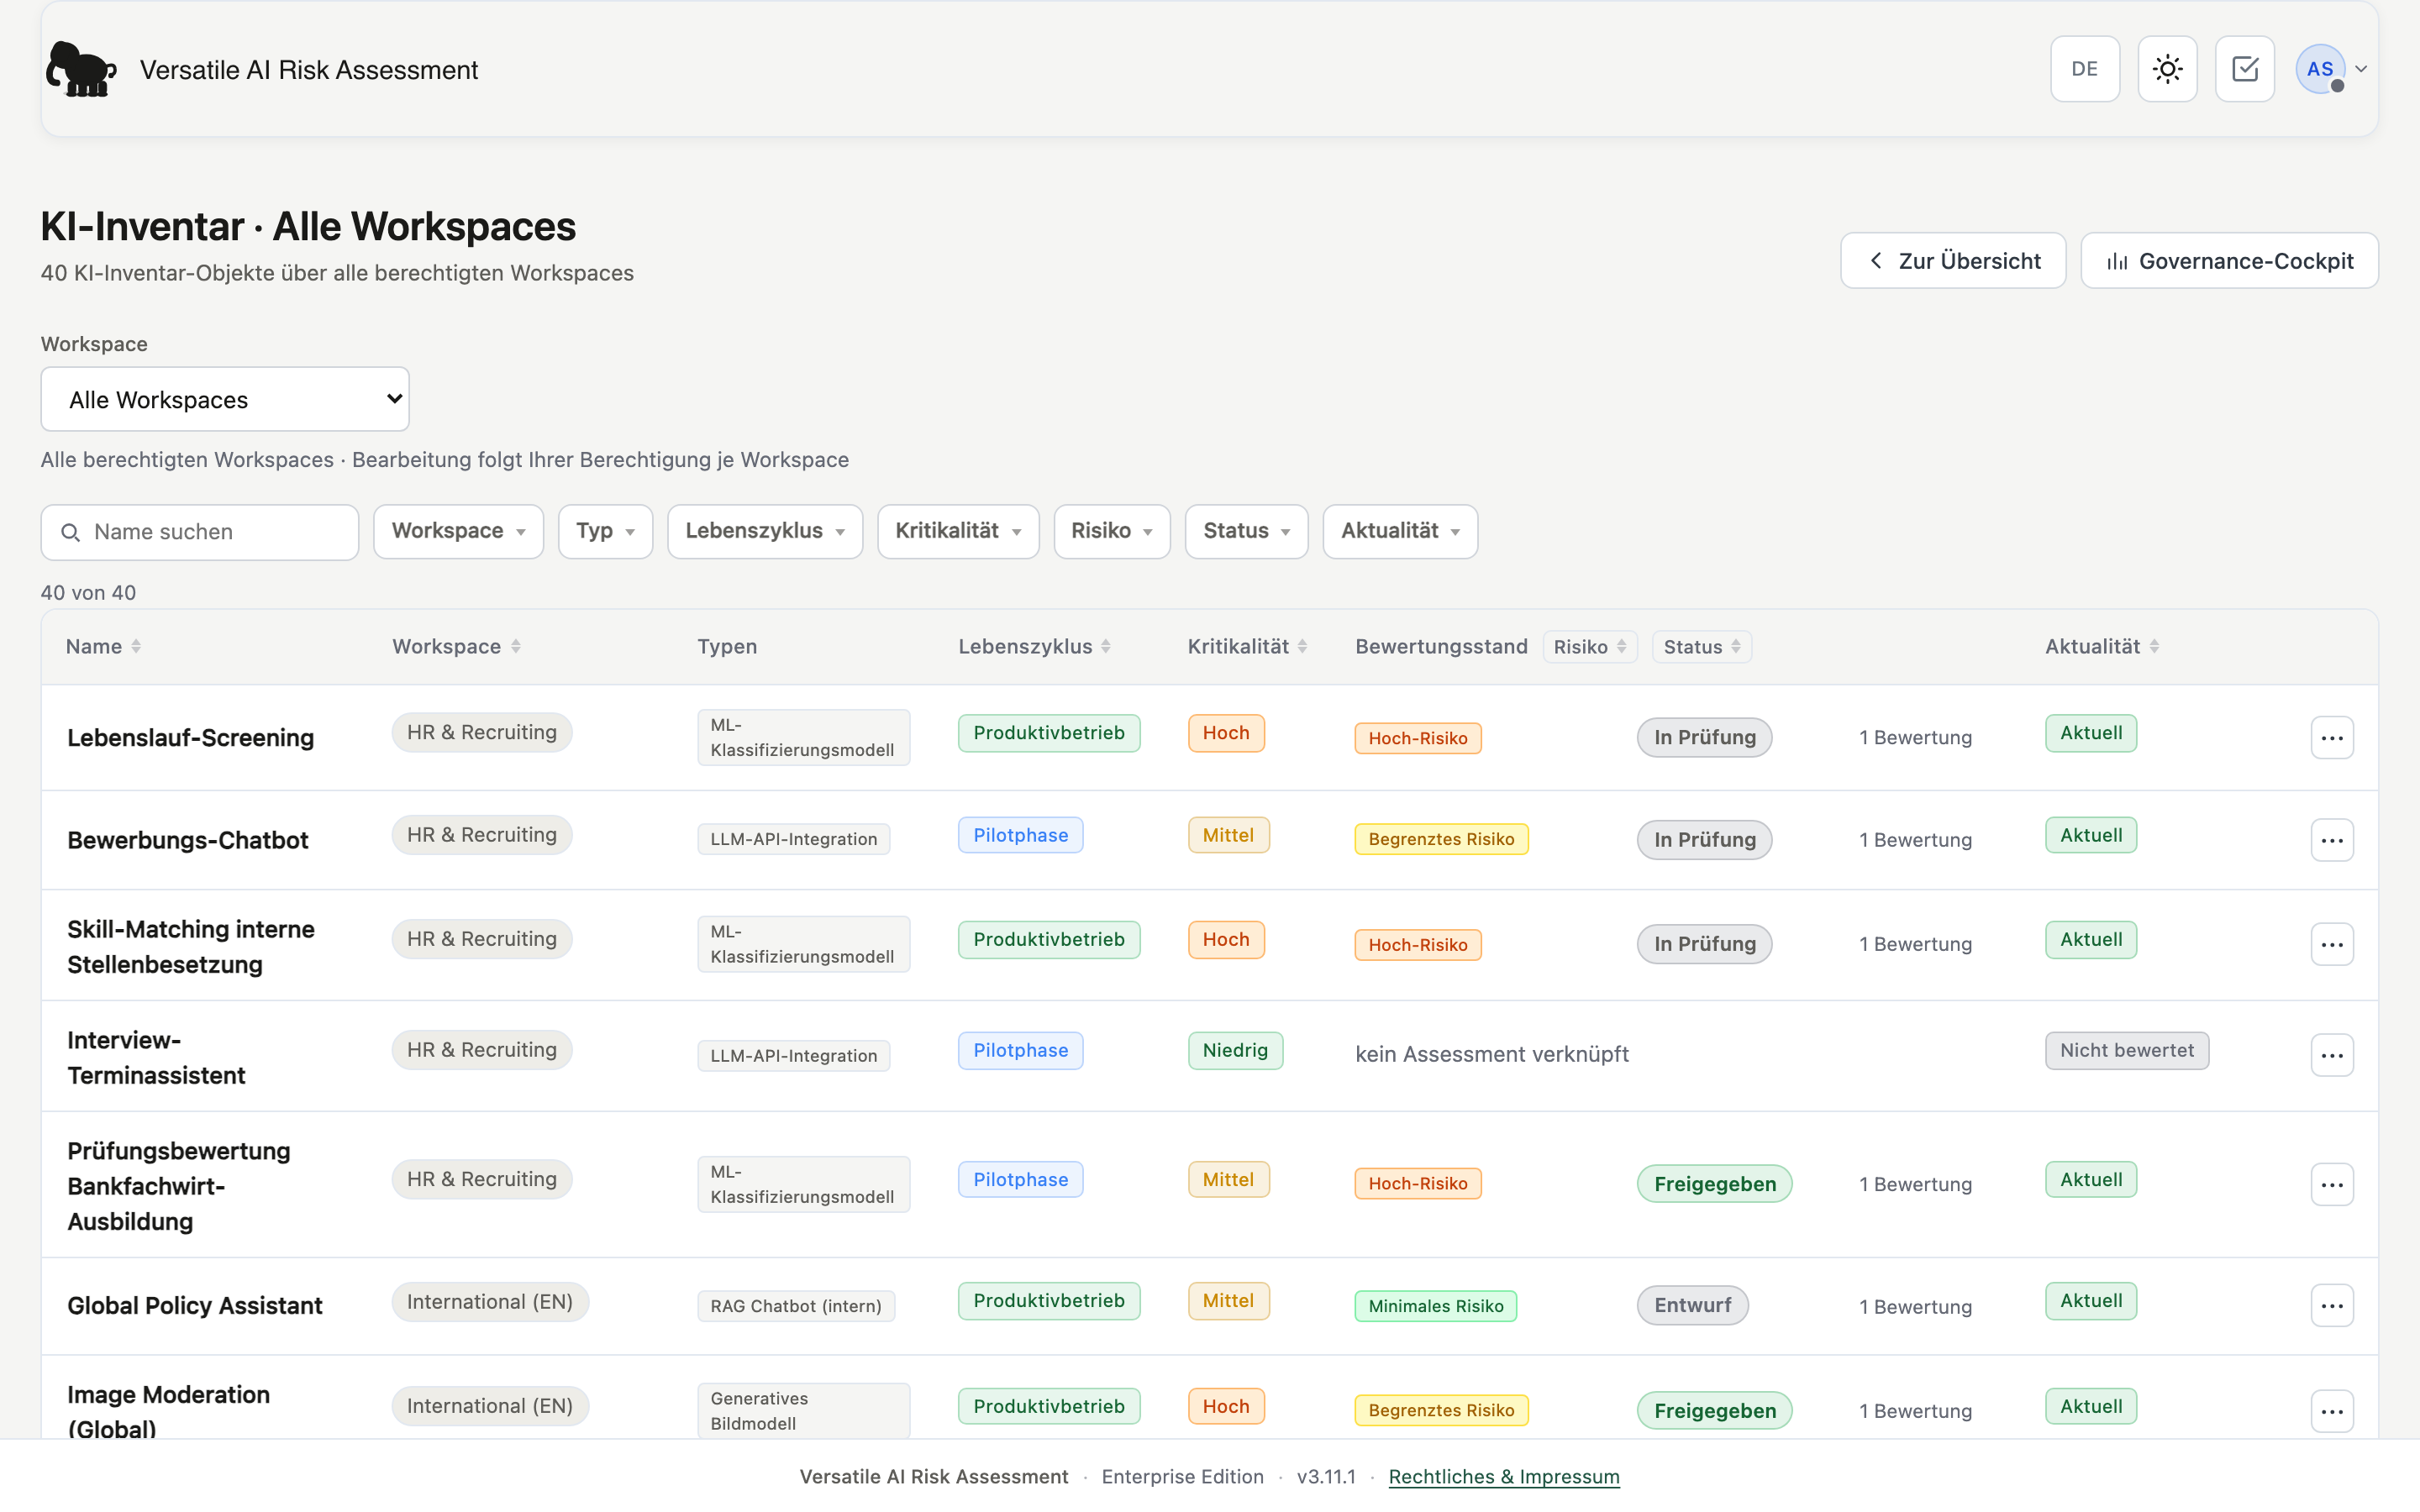Toggle the light/dark theme sun icon
2420x1512 pixels.
tap(2167, 69)
